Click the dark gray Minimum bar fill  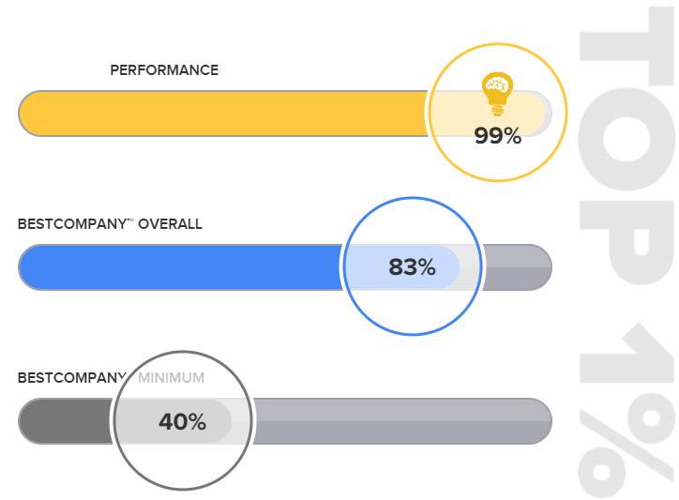pyautogui.click(x=64, y=421)
